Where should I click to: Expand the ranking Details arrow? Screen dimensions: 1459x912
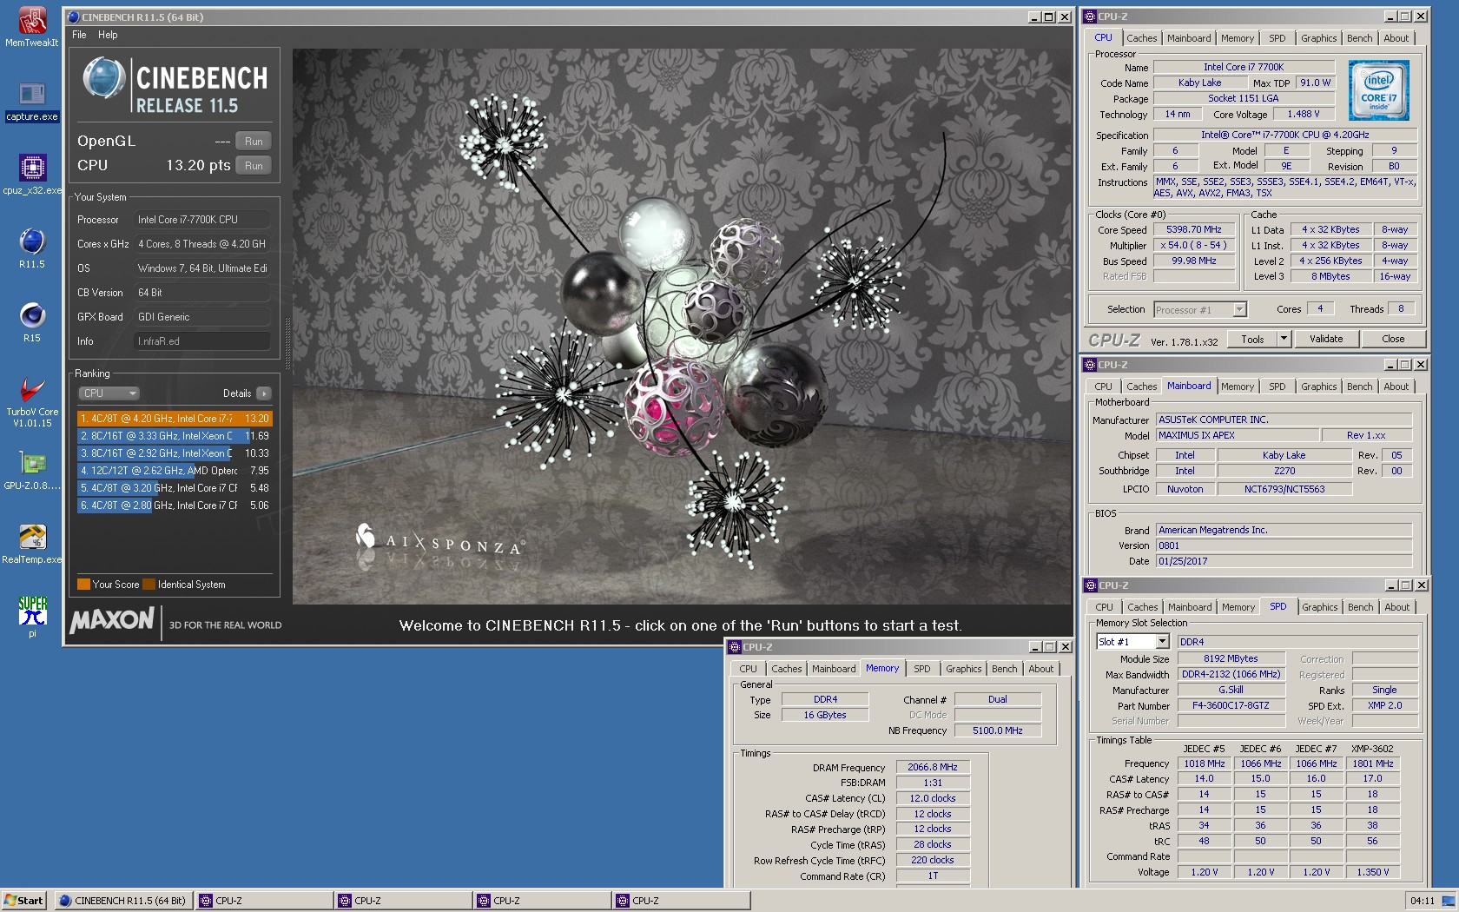pyautogui.click(x=264, y=393)
